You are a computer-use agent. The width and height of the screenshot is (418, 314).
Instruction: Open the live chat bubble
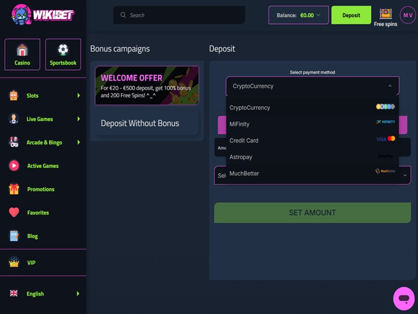point(404,299)
